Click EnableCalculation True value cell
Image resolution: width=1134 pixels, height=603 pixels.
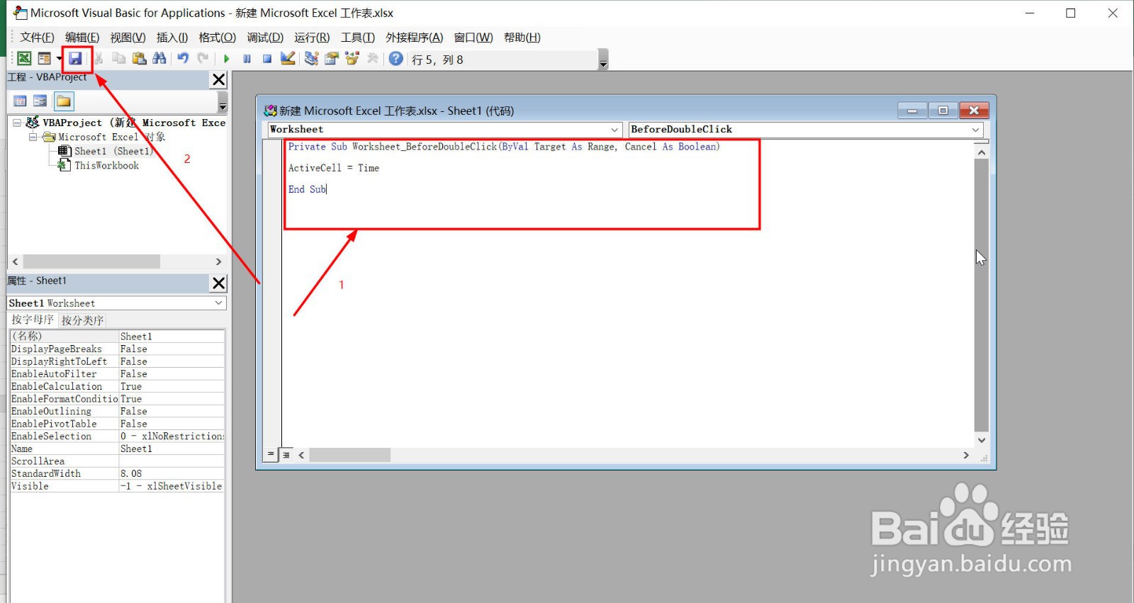click(172, 386)
